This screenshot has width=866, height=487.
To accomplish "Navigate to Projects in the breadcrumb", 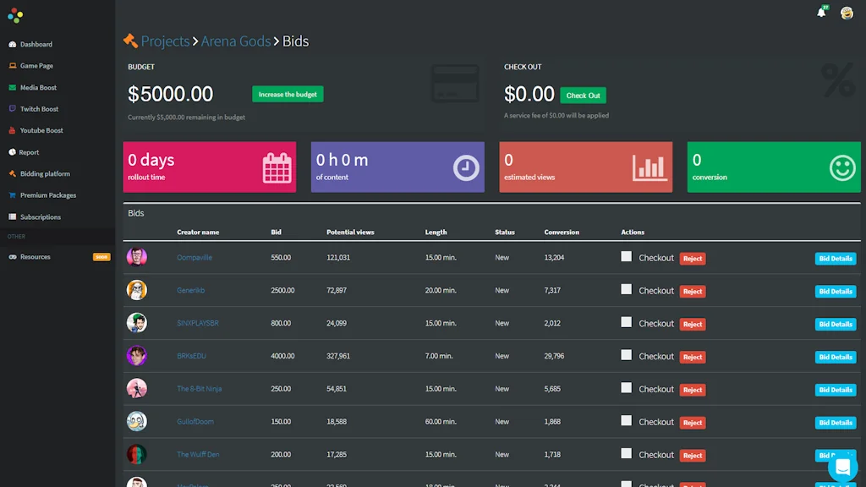I will tap(166, 41).
